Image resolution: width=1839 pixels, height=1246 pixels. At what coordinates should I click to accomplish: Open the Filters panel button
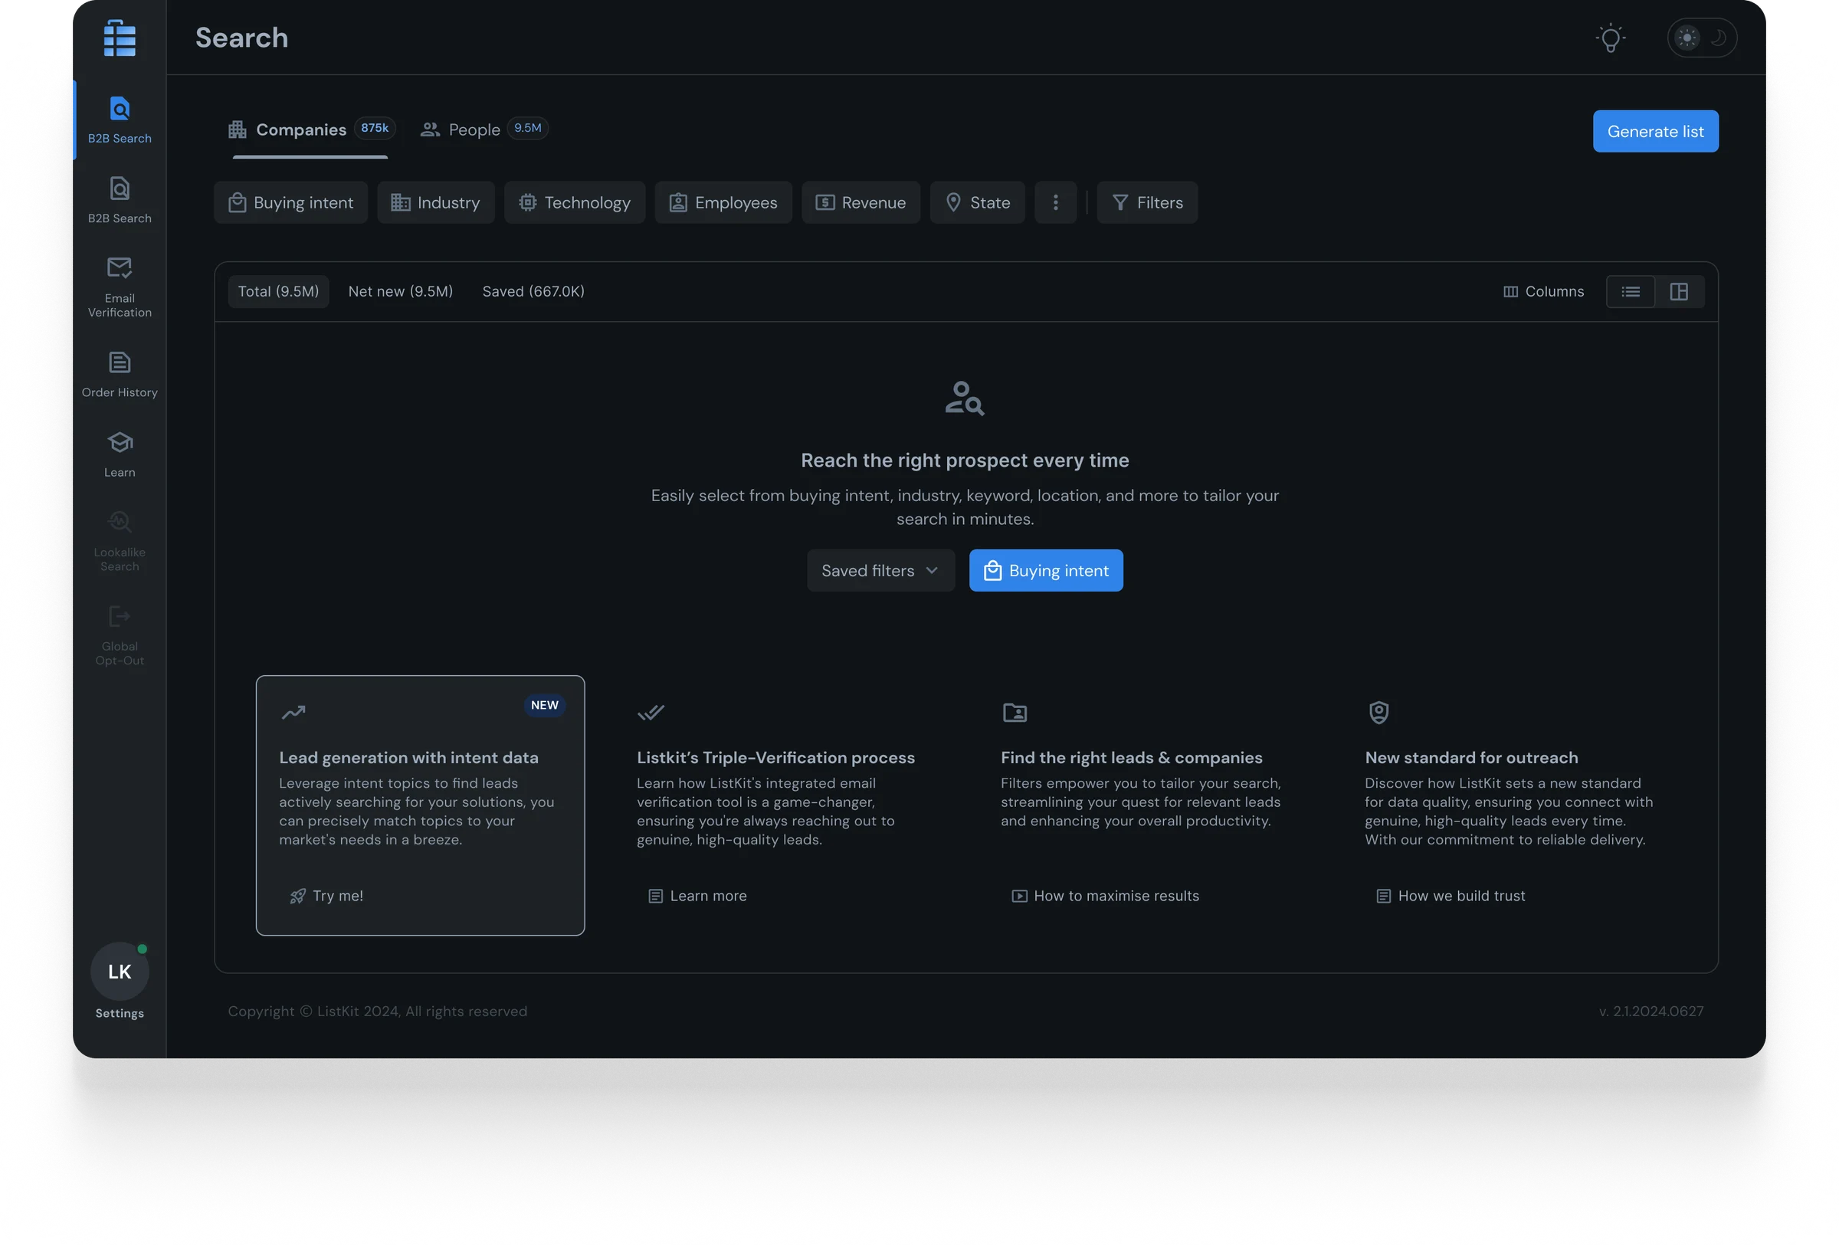[x=1146, y=202]
